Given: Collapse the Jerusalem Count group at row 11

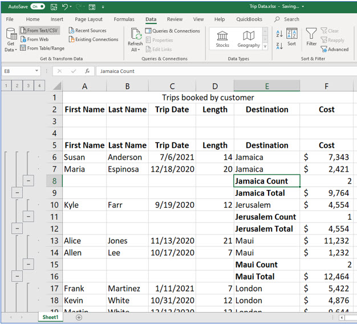Looking at the screenshot, I should (29, 217).
